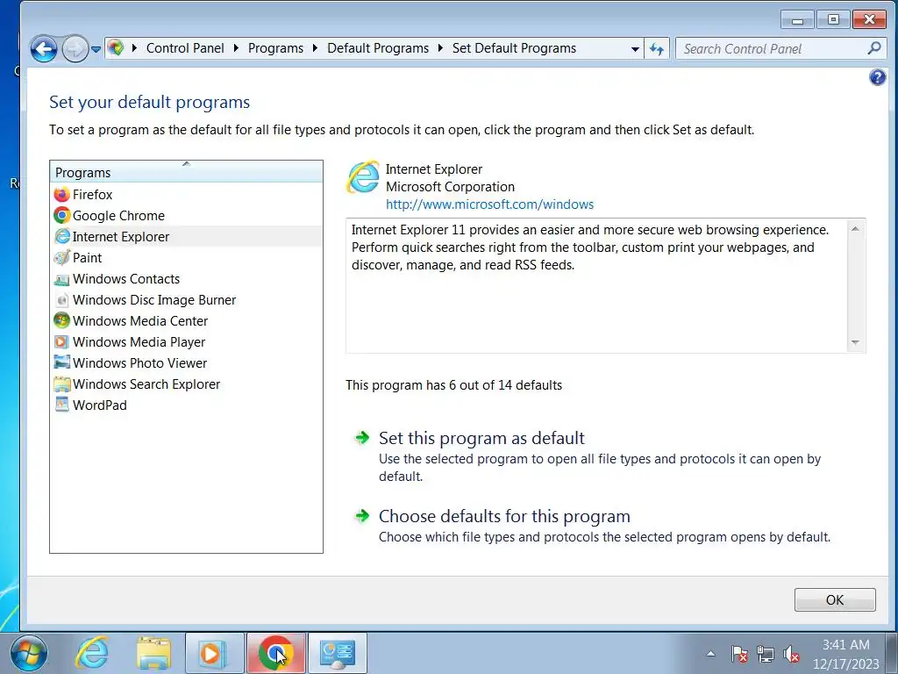The height and width of the screenshot is (674, 898).
Task: Open the Windows Start button
Action: [x=29, y=653]
